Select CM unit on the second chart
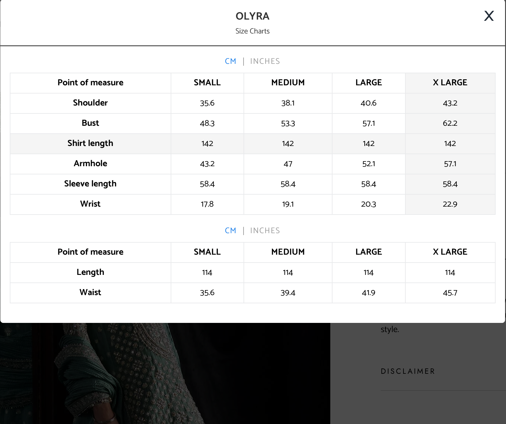Viewport: 506px width, 424px height. pyautogui.click(x=231, y=231)
